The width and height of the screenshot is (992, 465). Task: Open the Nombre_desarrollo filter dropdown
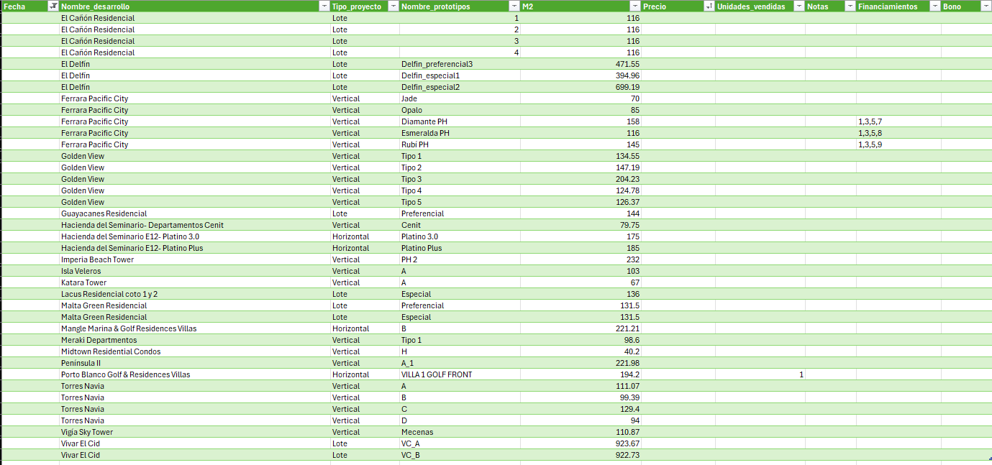[323, 6]
